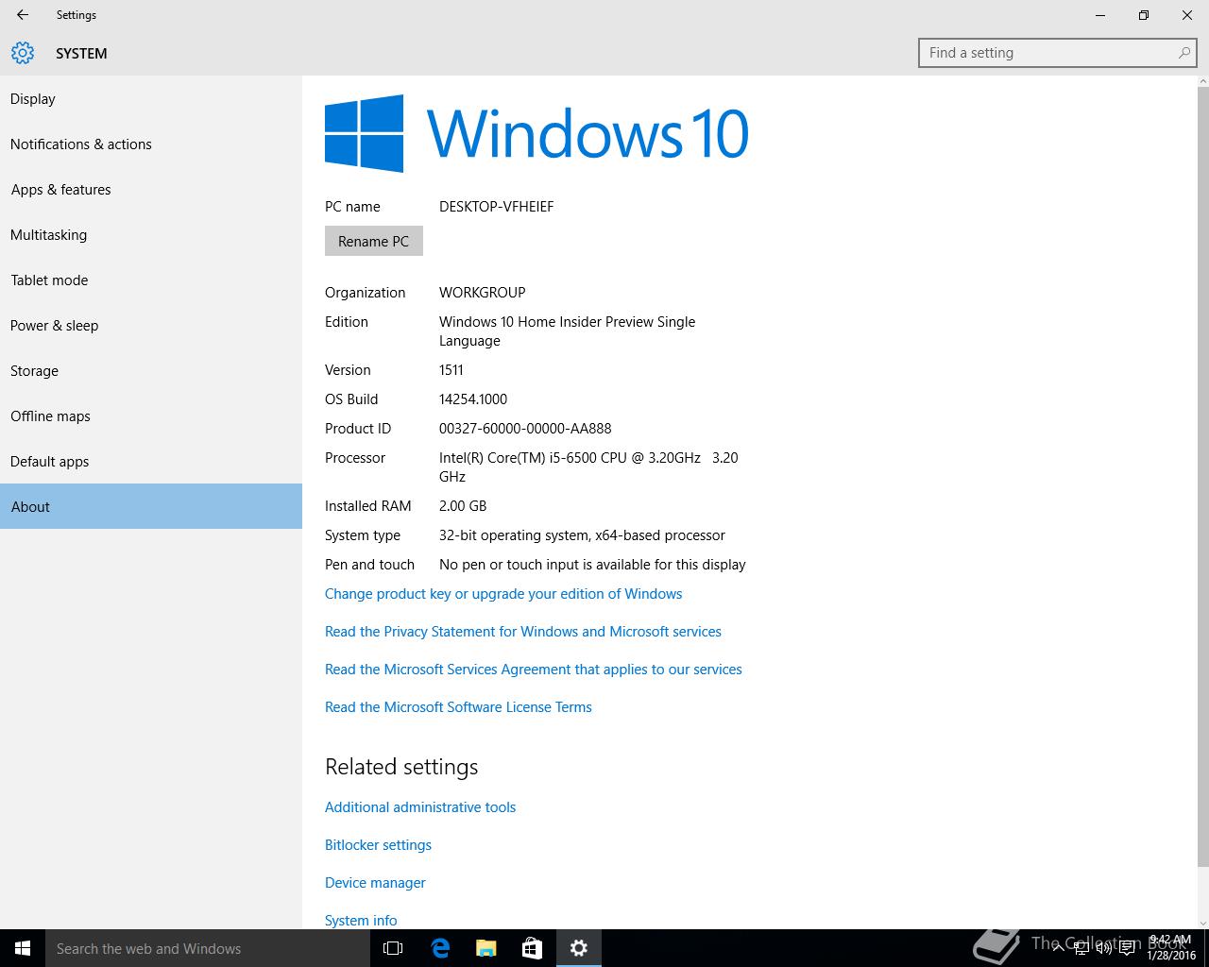Open Task View from the taskbar
Viewport: 1209px width, 967px height.
coord(393,948)
